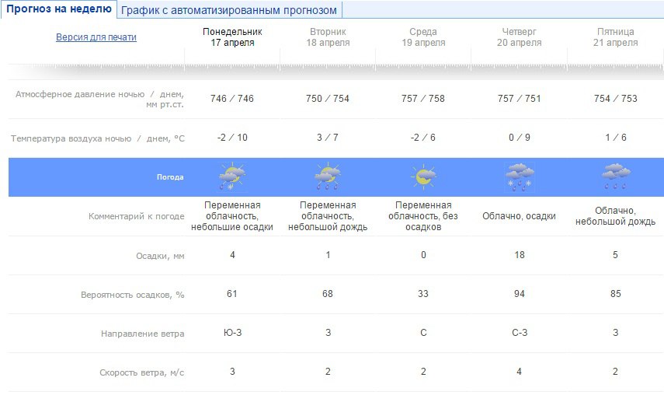Click precipitation probability 85
Screen dimensions: 664x402
point(616,294)
